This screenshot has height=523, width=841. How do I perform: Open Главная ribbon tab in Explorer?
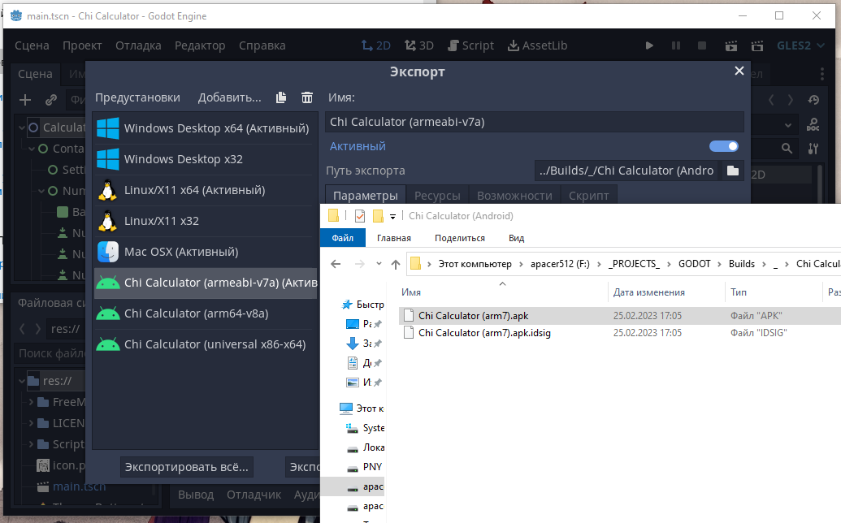[393, 238]
